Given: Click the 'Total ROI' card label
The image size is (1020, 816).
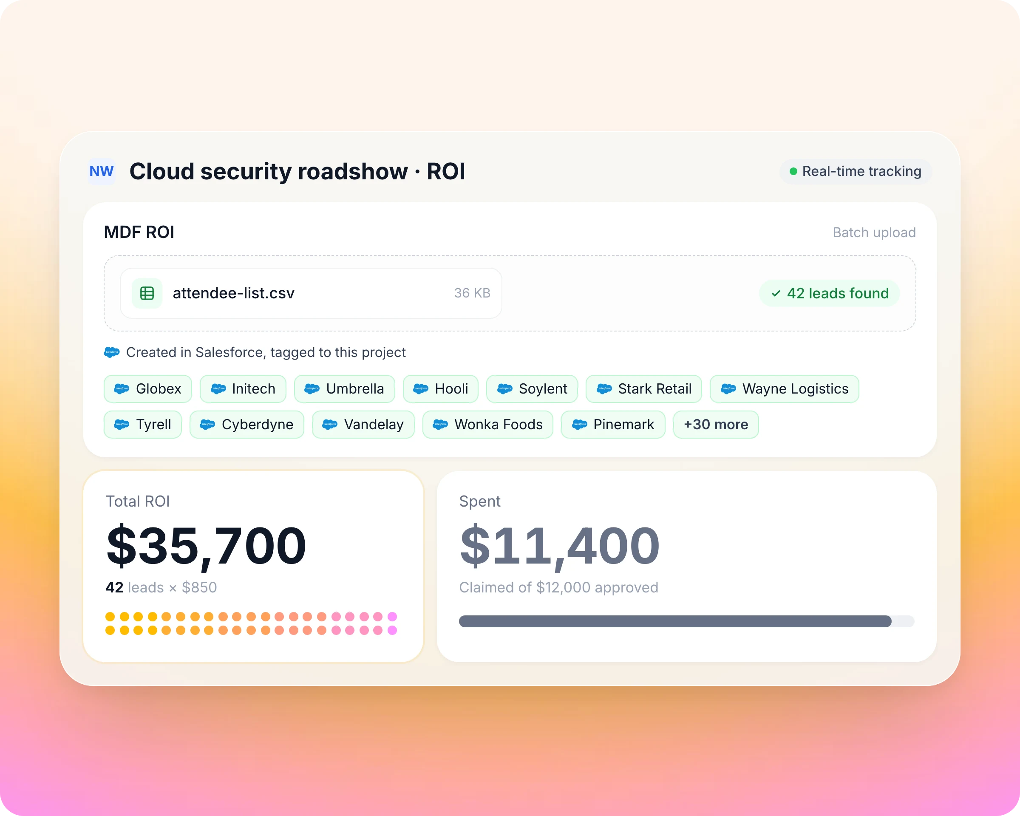Looking at the screenshot, I should click(138, 501).
